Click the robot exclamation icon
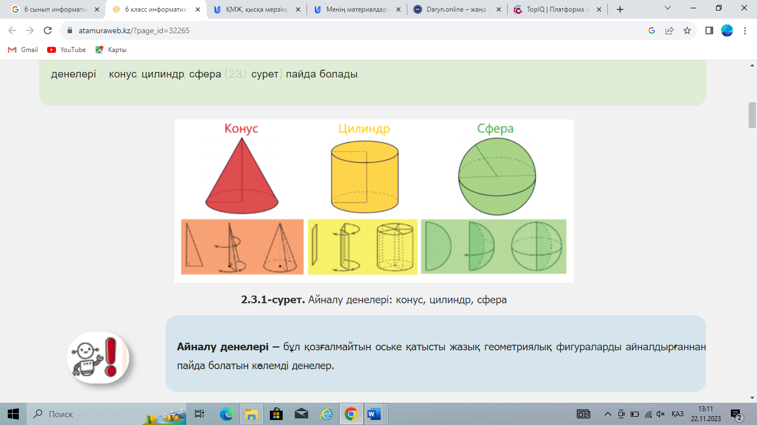 (98, 357)
